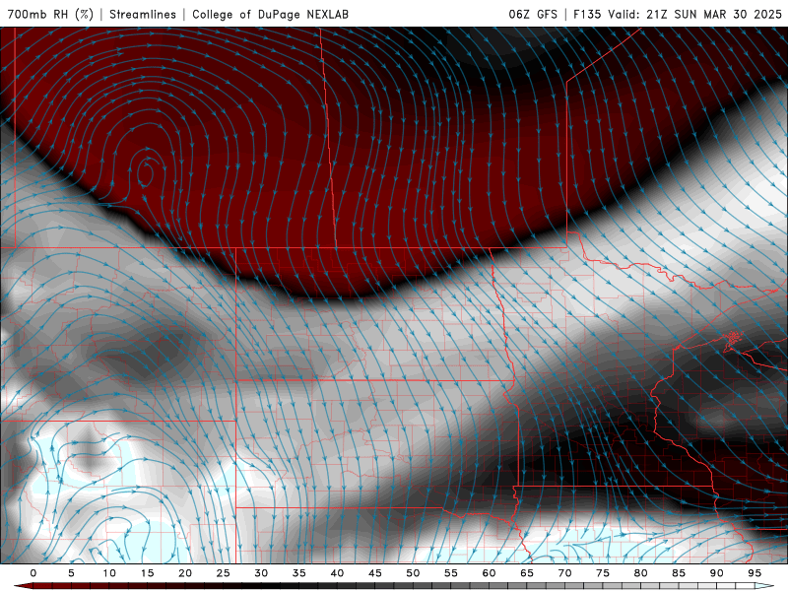The height and width of the screenshot is (591, 788).
Task: Click the "15" label on the color scale
Action: [x=147, y=573]
